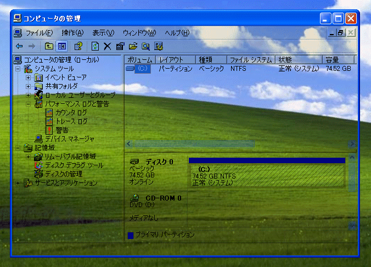Click the disk pane scroll up arrow
The width and height of the screenshot is (371, 267).
click(352, 158)
